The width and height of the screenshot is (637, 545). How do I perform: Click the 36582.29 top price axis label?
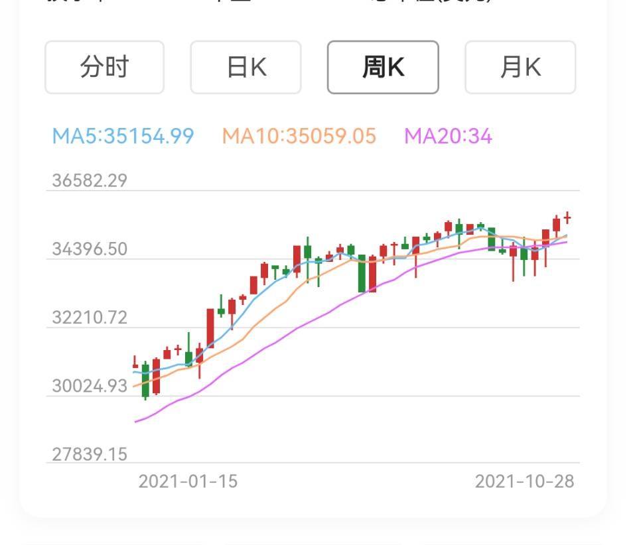90,180
